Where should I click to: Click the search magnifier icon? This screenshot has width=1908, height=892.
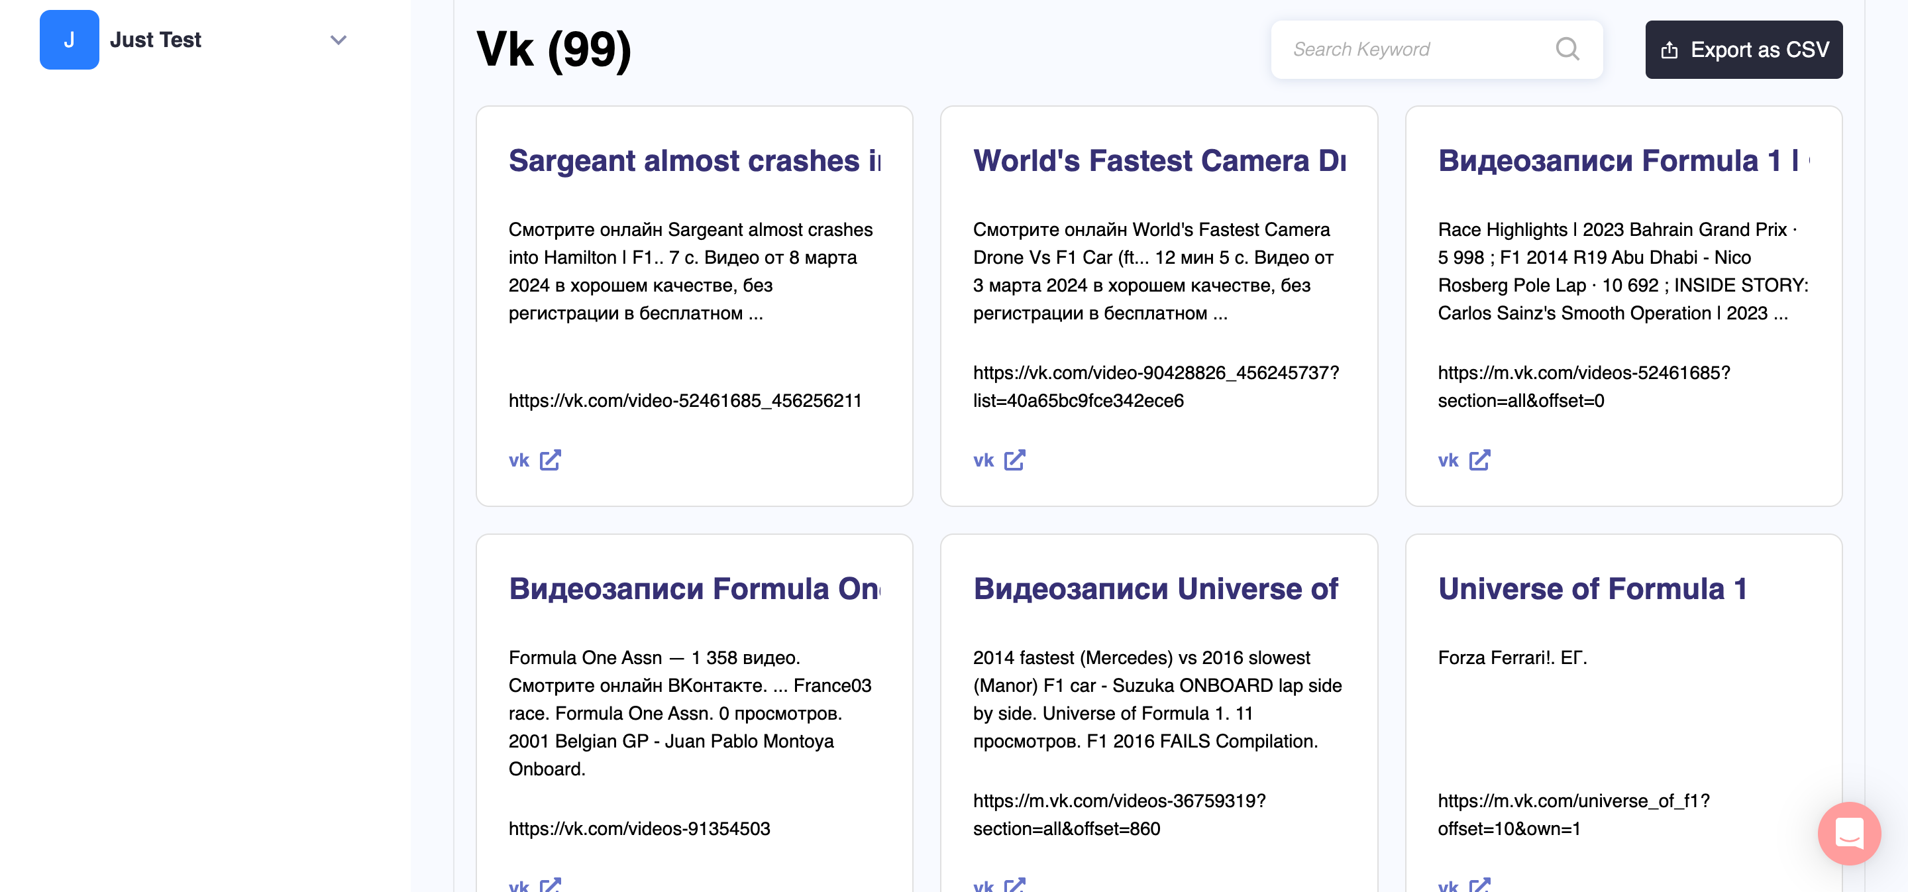[x=1567, y=50]
